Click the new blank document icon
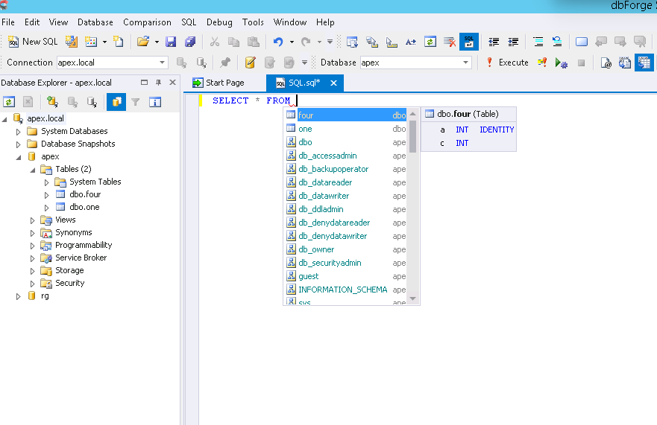This screenshot has width=657, height=425. [x=119, y=42]
